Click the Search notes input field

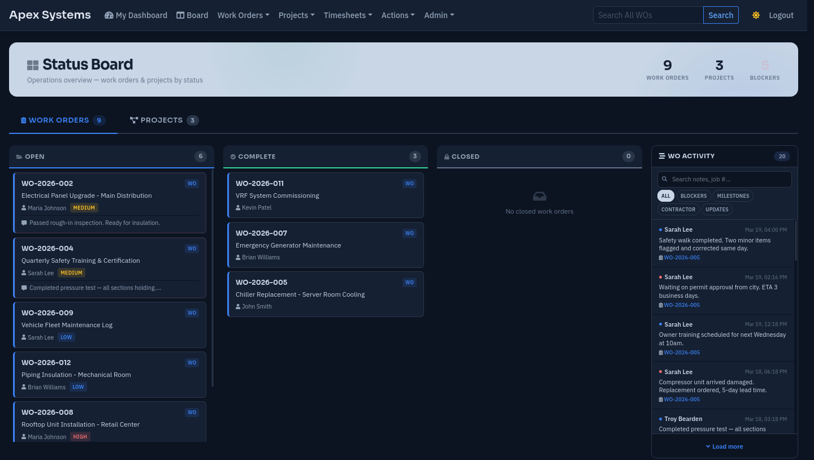click(x=729, y=180)
